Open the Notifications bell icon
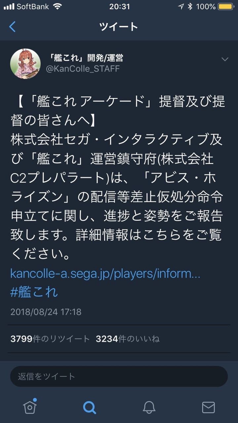Viewport: 238px width, 423px height. tap(149, 407)
